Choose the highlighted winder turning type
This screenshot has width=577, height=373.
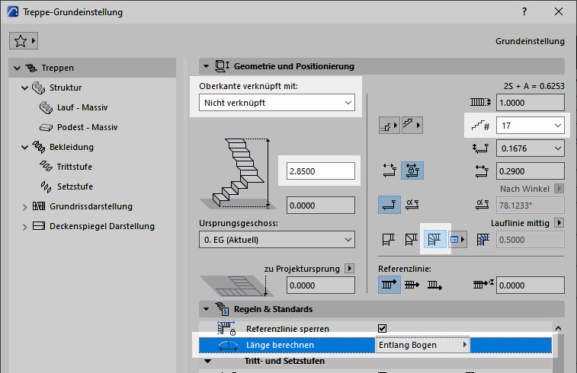(x=434, y=240)
